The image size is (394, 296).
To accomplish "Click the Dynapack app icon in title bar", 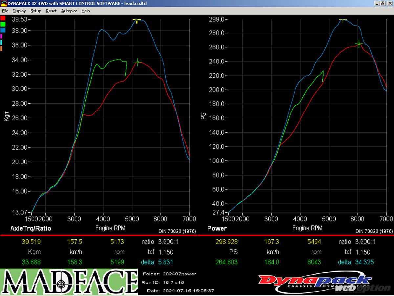I will [x=4, y=3].
